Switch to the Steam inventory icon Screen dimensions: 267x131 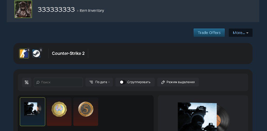pos(36,54)
